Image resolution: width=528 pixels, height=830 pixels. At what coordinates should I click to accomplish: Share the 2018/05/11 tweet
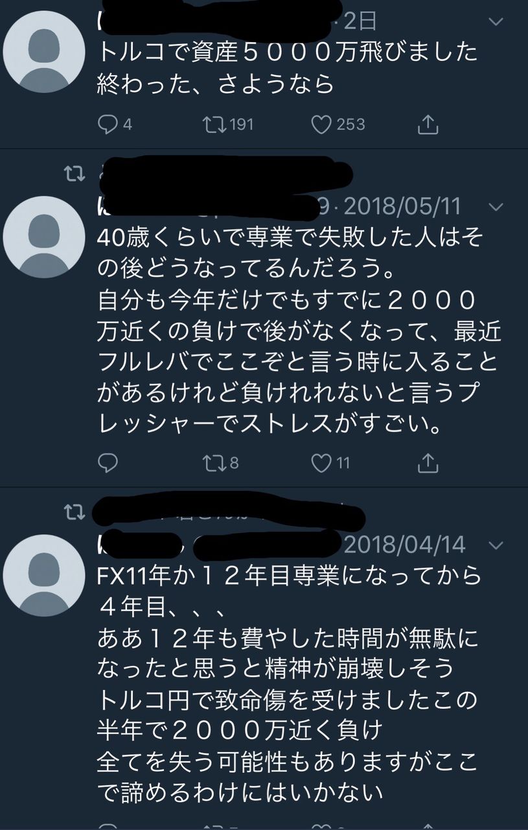(x=428, y=462)
